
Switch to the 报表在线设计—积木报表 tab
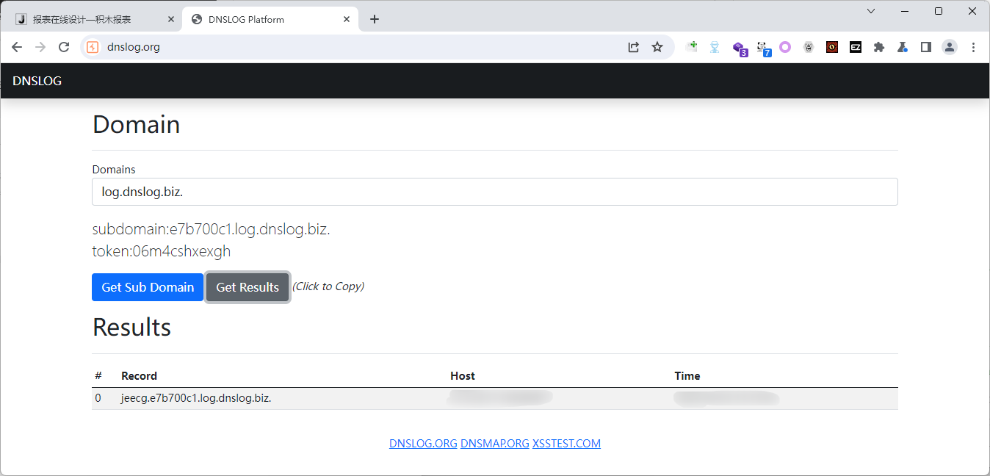(x=93, y=19)
